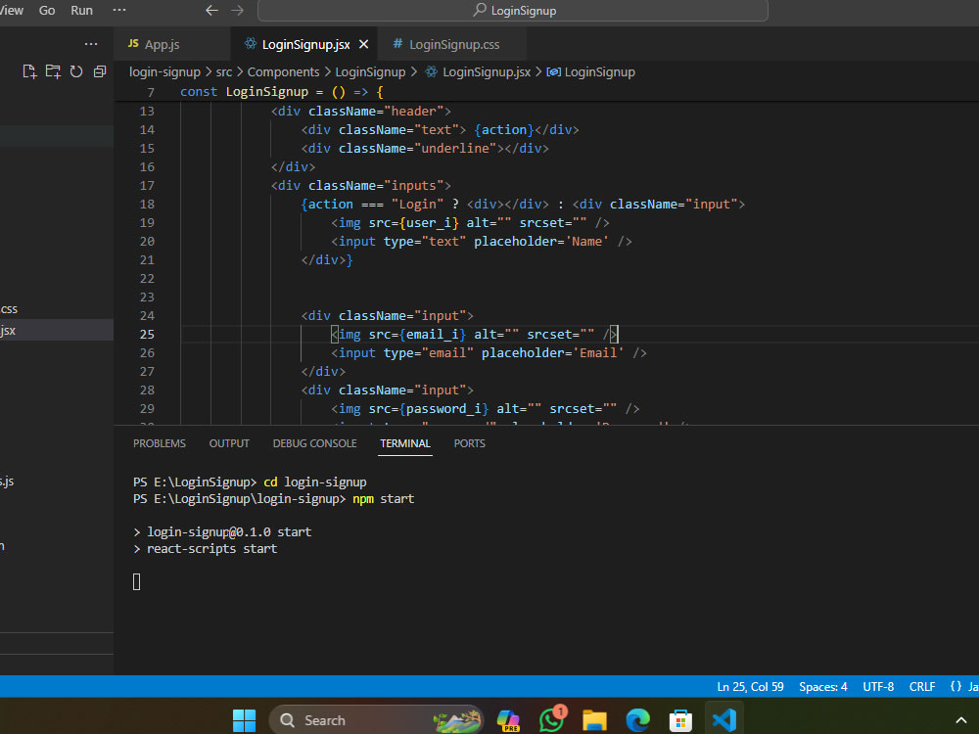Close the LoginSignup.jsx tab
979x734 pixels.
tap(364, 44)
